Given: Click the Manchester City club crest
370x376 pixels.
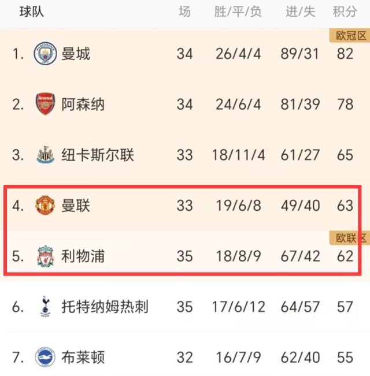Looking at the screenshot, I should click(45, 54).
